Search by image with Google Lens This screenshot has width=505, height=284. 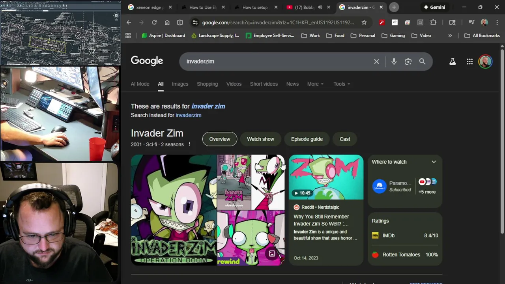coord(408,62)
